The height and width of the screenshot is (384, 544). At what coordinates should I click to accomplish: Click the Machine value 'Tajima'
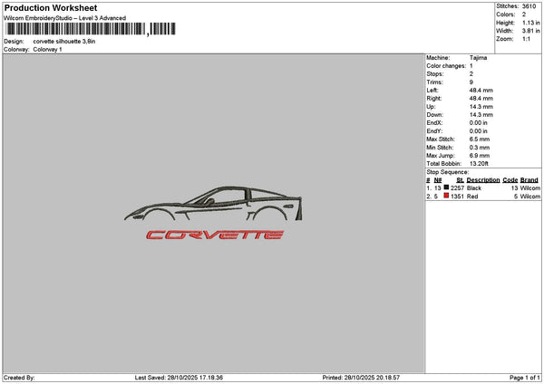pos(478,58)
